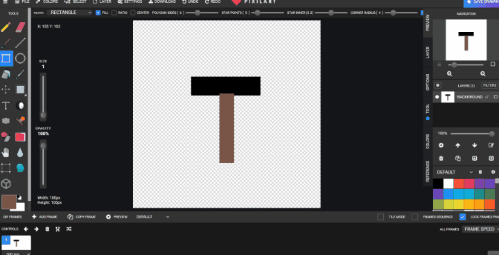
Task: Select the Text tool
Action: (x=6, y=105)
